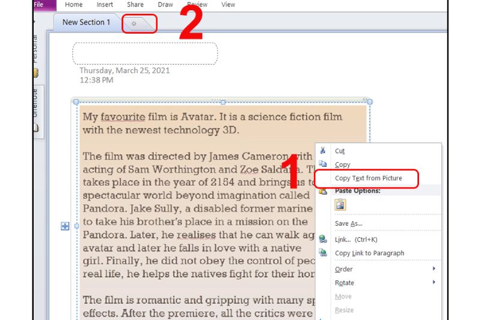Click the globe Link icon in context menu
The height and width of the screenshot is (320, 481).
[x=323, y=240]
